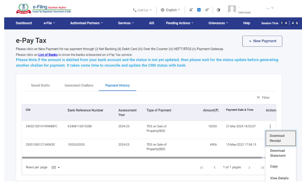Click date 15-May-2023 17:54:15
This screenshot has height=182, width=302.
coord(241,145)
